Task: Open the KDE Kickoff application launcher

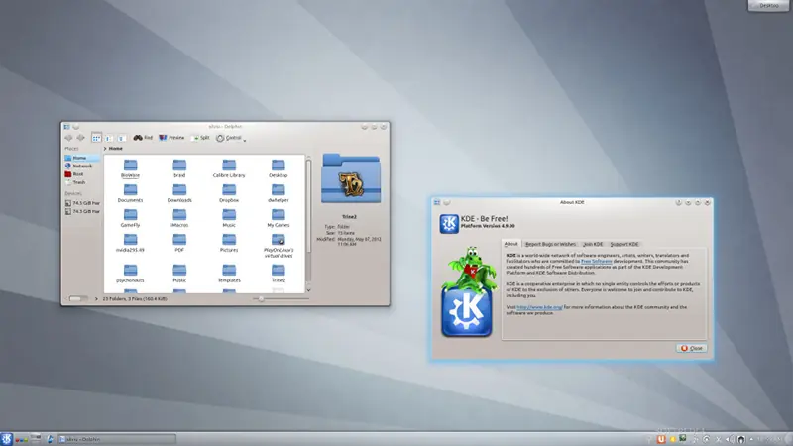Action: (x=6, y=439)
